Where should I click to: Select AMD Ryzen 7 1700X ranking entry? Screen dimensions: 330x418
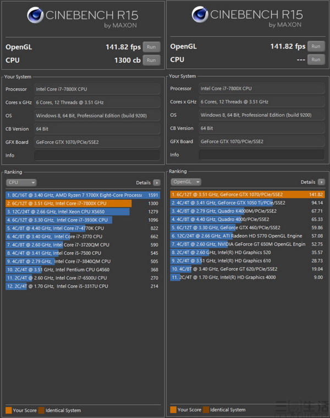(82, 195)
